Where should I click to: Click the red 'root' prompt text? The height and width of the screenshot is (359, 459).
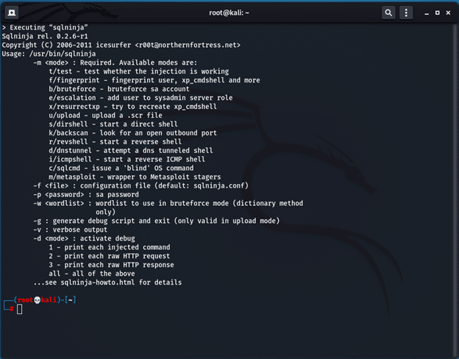coord(26,300)
